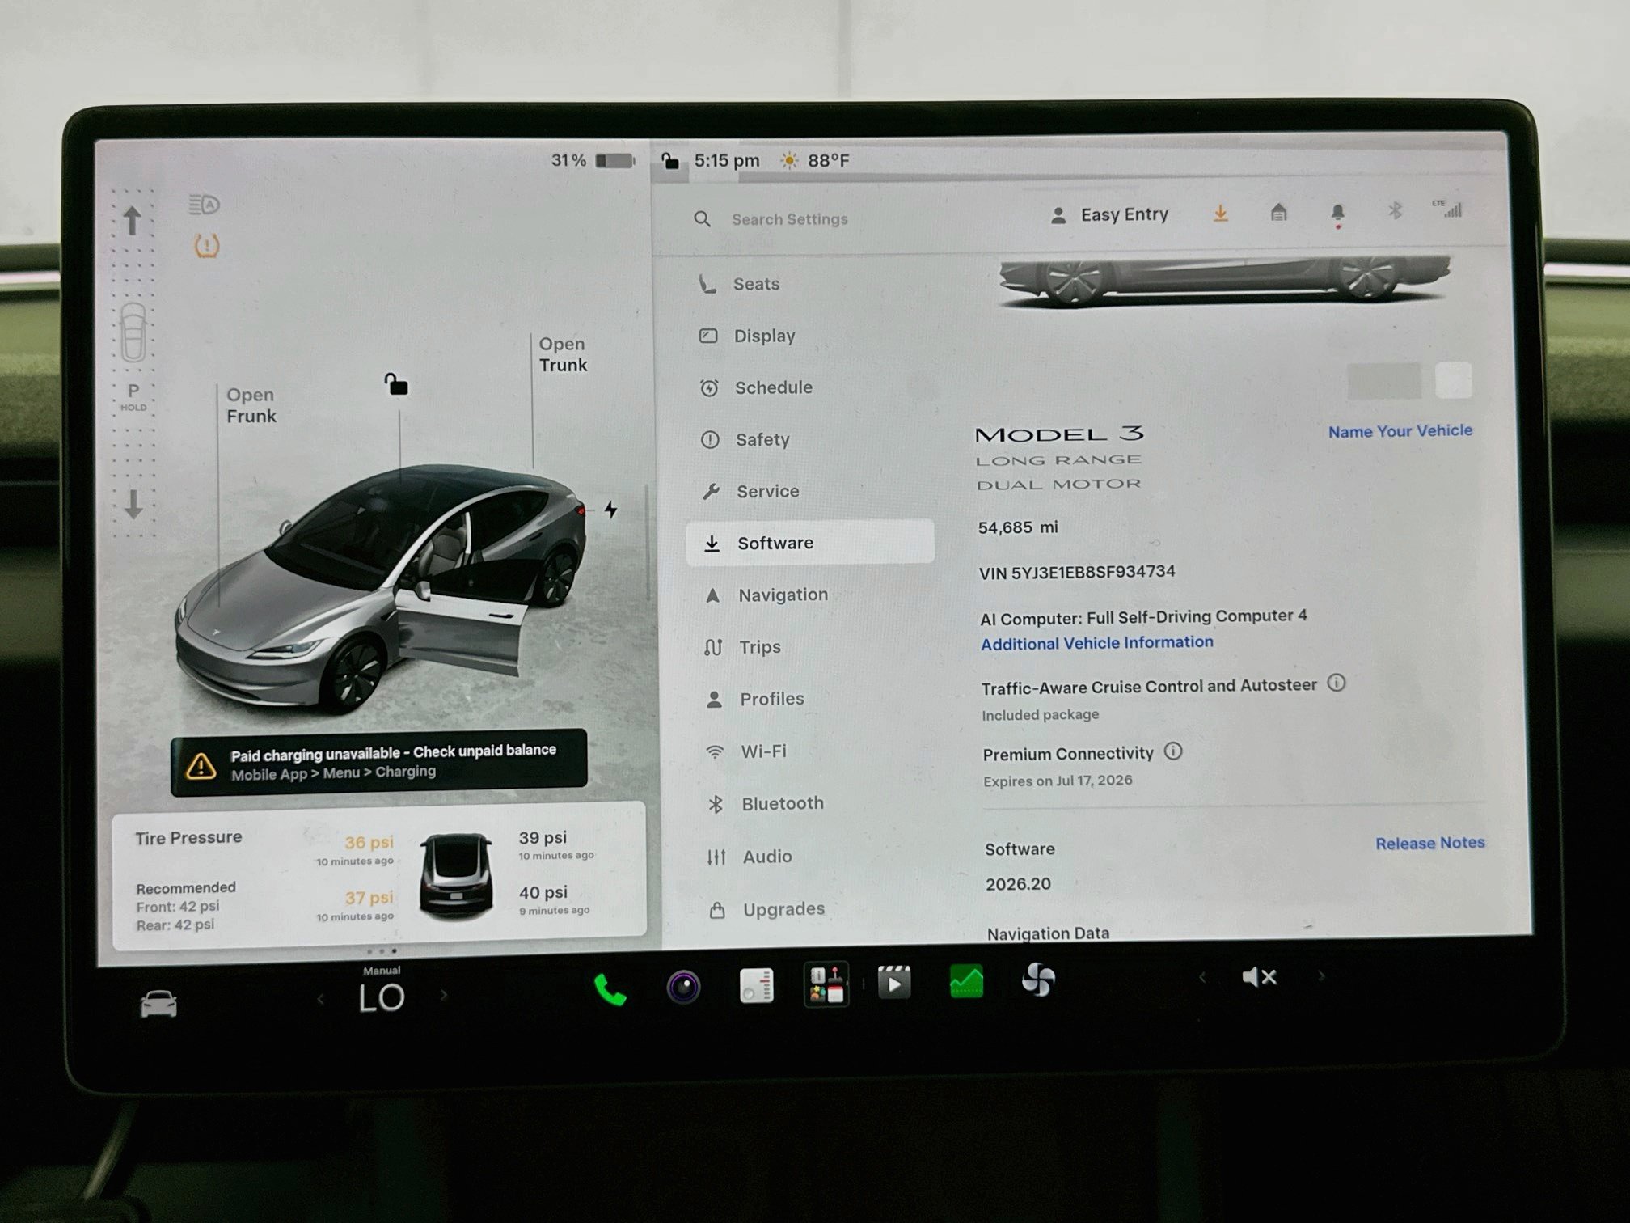This screenshot has height=1223, width=1630.
Task: Open the HomeLink garage icon
Action: pos(1278,213)
